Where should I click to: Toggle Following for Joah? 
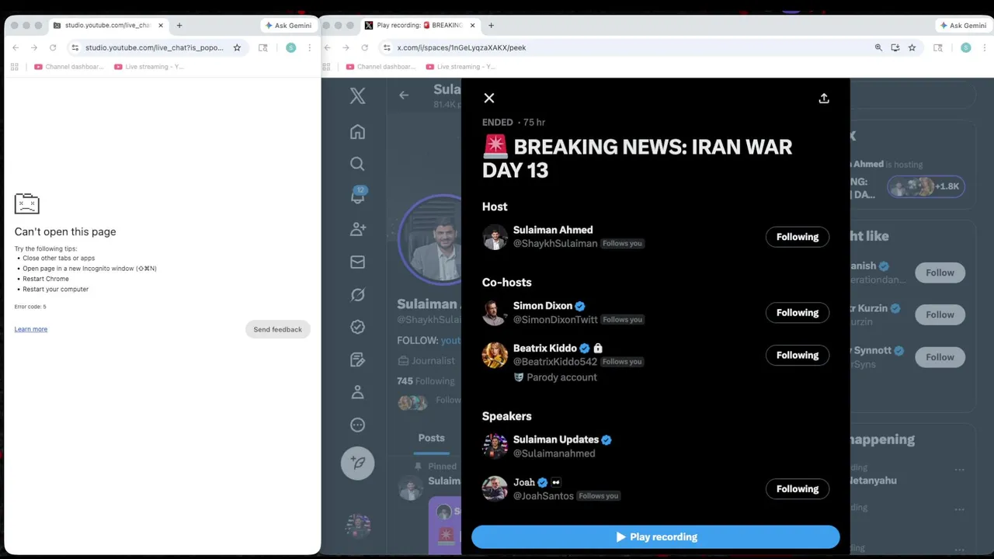pyautogui.click(x=798, y=489)
